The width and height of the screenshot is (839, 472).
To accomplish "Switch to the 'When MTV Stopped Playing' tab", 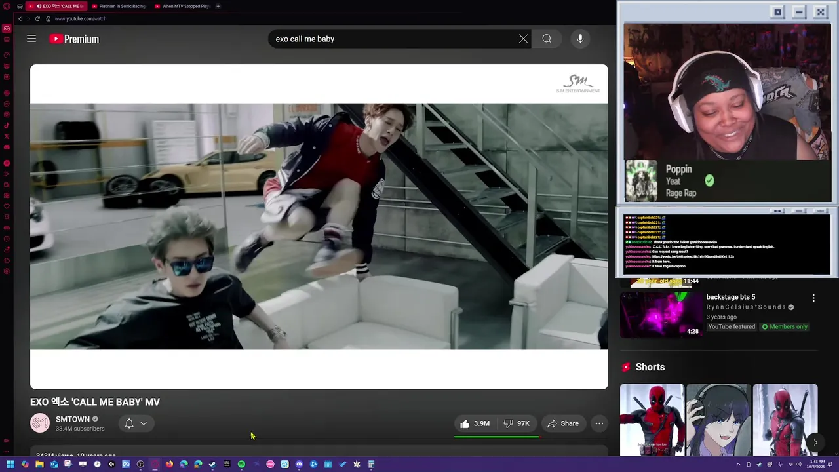I will 182,6.
